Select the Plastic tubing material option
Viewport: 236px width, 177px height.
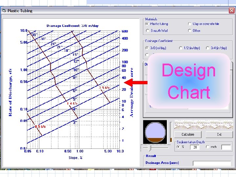tap(147, 24)
